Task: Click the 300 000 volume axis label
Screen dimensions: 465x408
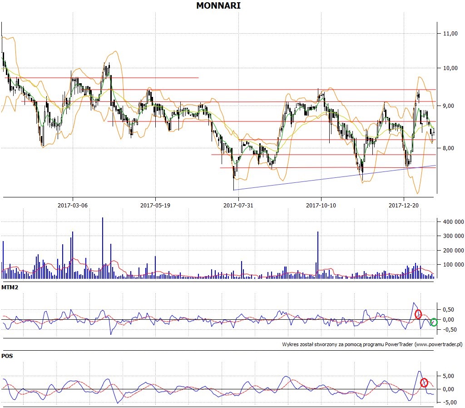Action: pos(454,236)
